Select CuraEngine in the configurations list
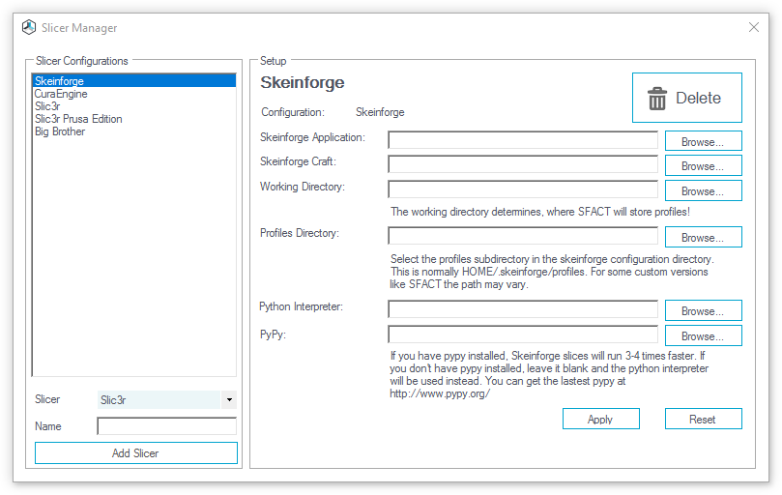This screenshot has width=782, height=495. tap(133, 94)
